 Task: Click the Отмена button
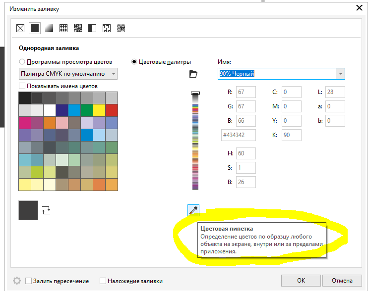pyautogui.click(x=342, y=281)
